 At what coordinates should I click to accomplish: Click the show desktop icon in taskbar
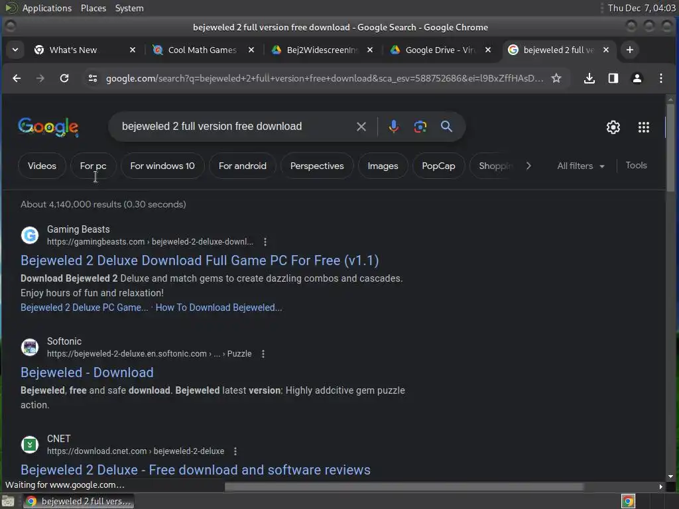[8, 502]
